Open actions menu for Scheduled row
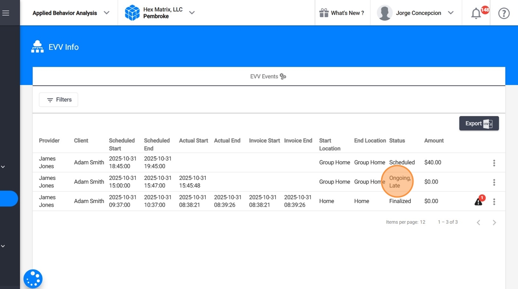This screenshot has height=289, width=518. point(494,163)
